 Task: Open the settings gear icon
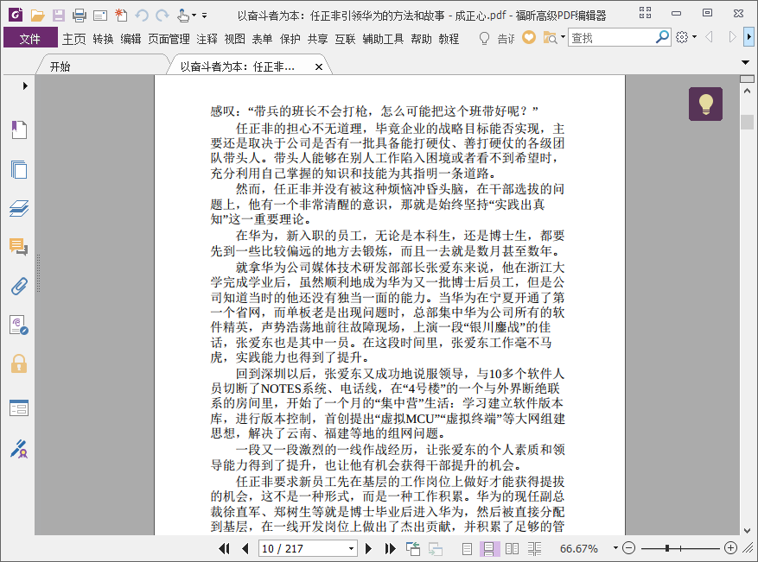click(682, 37)
